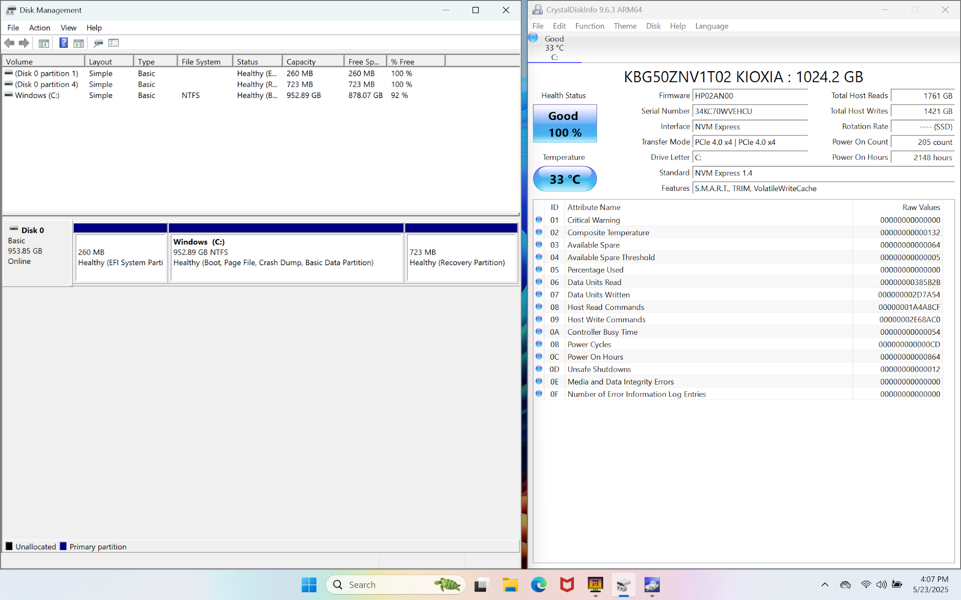The height and width of the screenshot is (600, 961).
Task: Select (Disk 0 partition 4) volume row
Action: click(x=260, y=84)
